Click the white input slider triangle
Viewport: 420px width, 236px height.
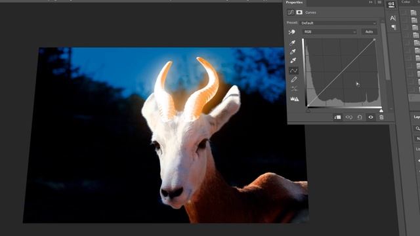tap(381, 111)
